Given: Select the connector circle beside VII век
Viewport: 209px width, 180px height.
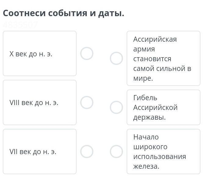Looking at the screenshot, I should click(87, 151).
